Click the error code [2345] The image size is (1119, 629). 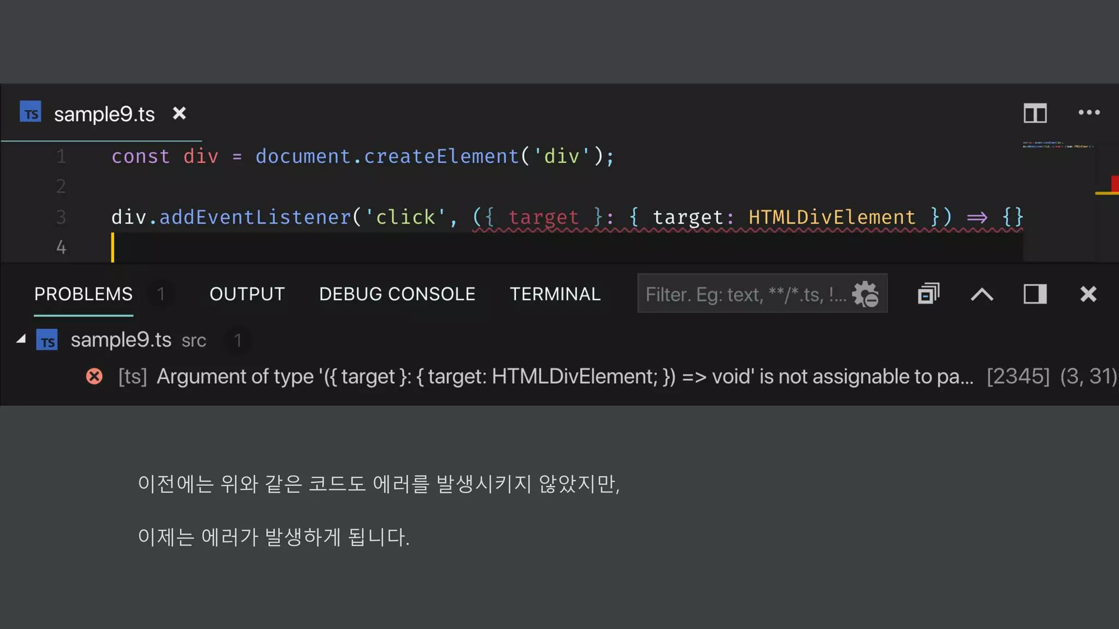click(1018, 376)
